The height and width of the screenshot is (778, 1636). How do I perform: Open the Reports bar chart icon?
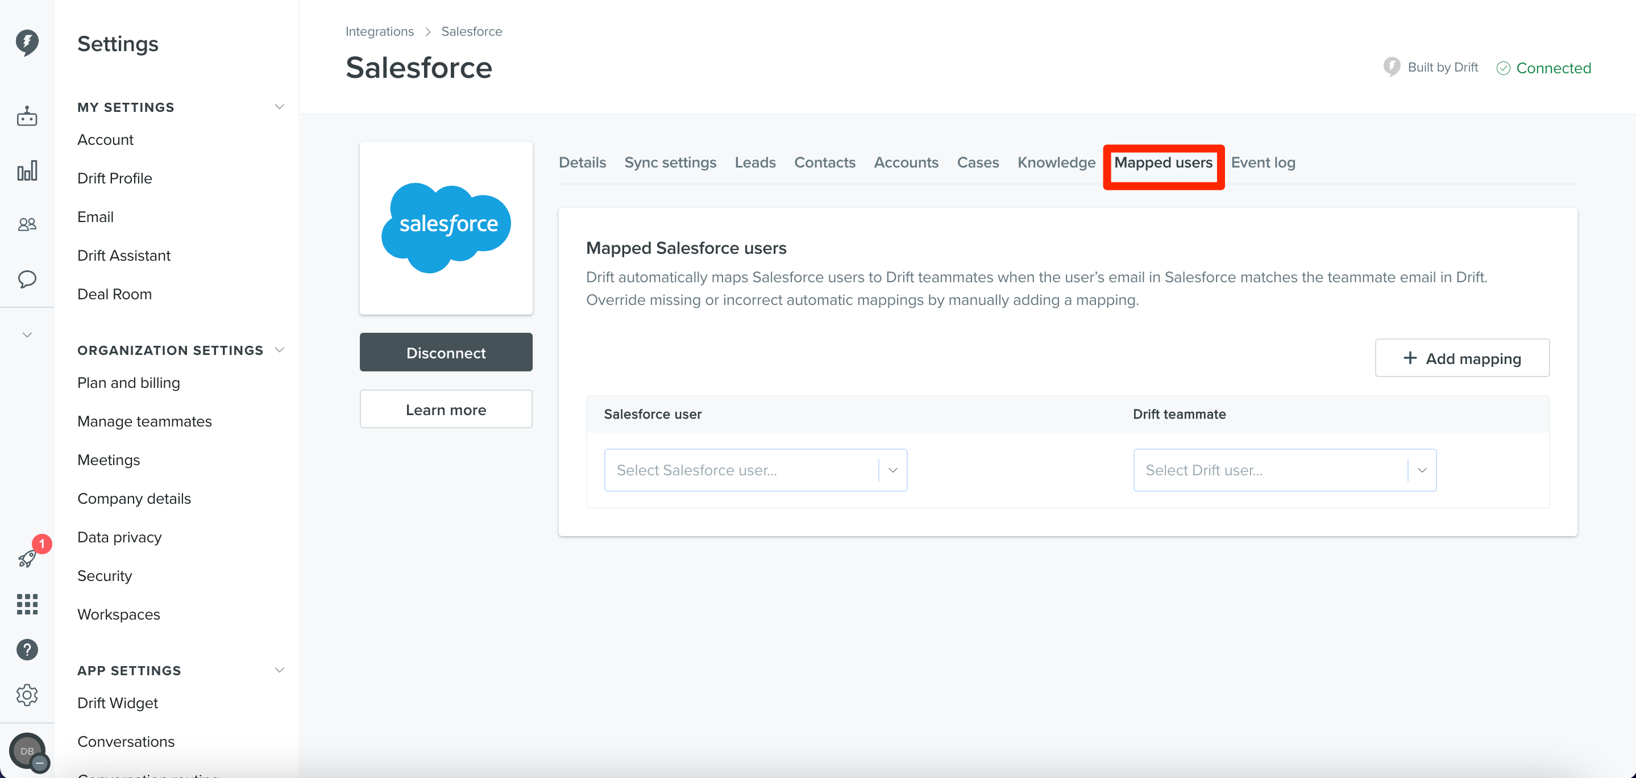coord(27,171)
